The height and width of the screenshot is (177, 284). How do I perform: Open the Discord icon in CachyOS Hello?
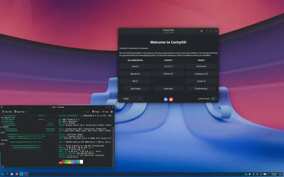point(166,99)
